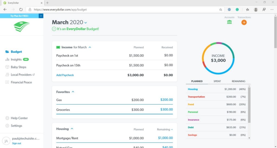Image resolution: width=277 pixels, height=148 pixels.
Task: Expand the March 2020 month dropdown
Action: click(x=86, y=23)
